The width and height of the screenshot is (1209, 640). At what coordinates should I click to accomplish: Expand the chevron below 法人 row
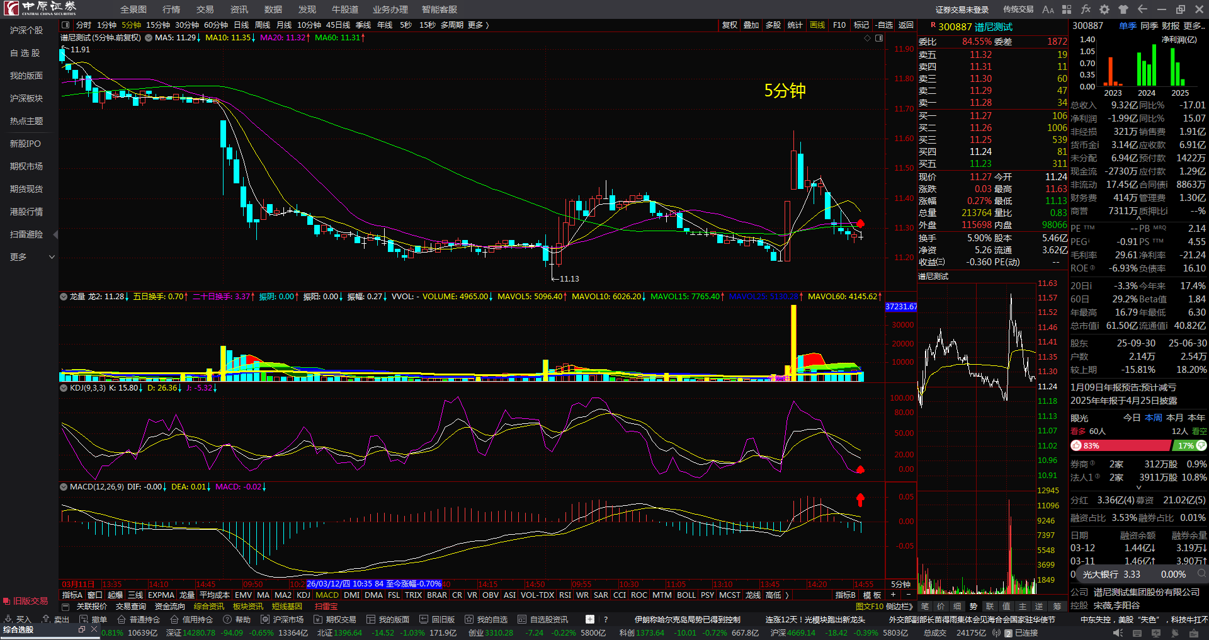tap(1138, 487)
